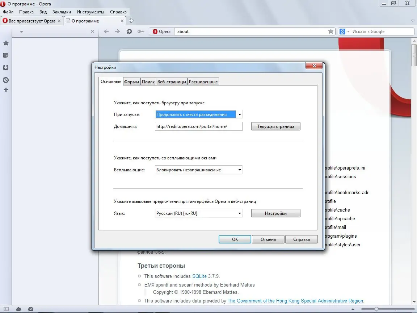This screenshot has height=313, width=417.
Task: Switch to the 'Формы' settings tab
Action: [131, 82]
